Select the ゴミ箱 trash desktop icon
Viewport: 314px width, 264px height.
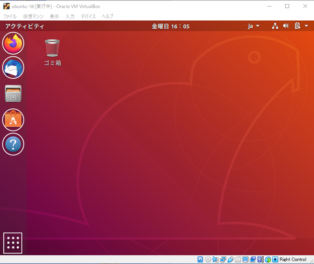pyautogui.click(x=52, y=53)
